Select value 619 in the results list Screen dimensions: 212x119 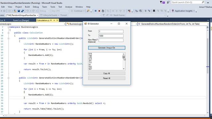(90, 54)
